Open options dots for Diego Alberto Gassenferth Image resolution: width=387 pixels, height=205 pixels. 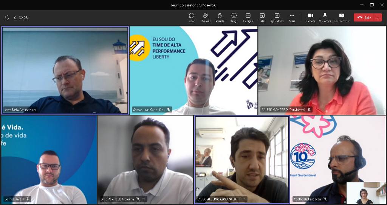[243, 199]
